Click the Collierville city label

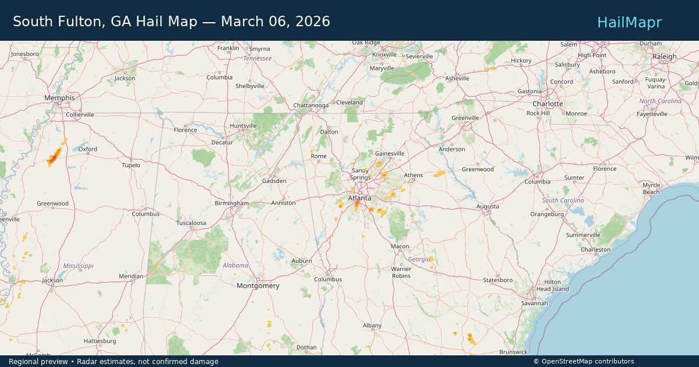tap(80, 115)
